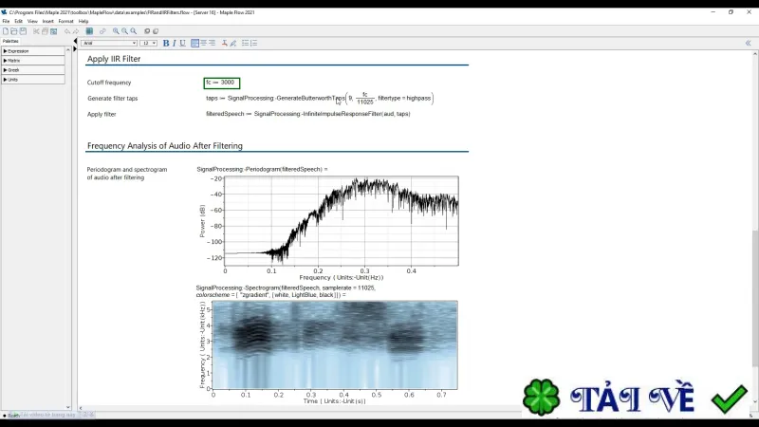The image size is (759, 427).
Task: Expand the Greek palette
Action: pyautogui.click(x=33, y=69)
